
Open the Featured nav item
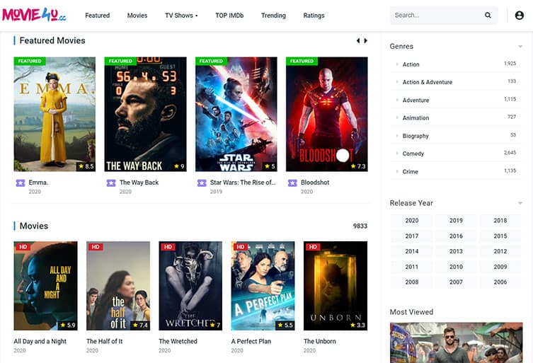tap(97, 16)
